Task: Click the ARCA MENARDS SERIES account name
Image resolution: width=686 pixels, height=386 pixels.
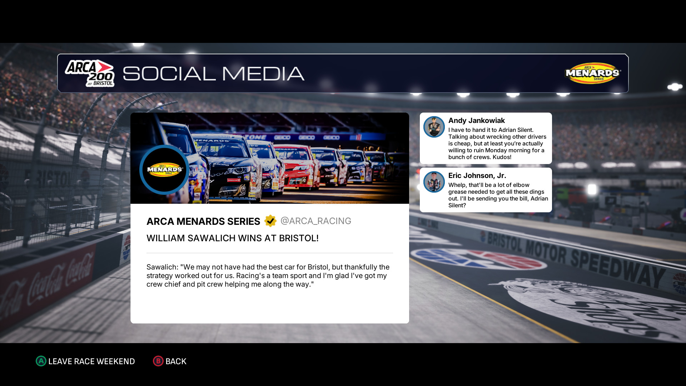Action: tap(203, 221)
